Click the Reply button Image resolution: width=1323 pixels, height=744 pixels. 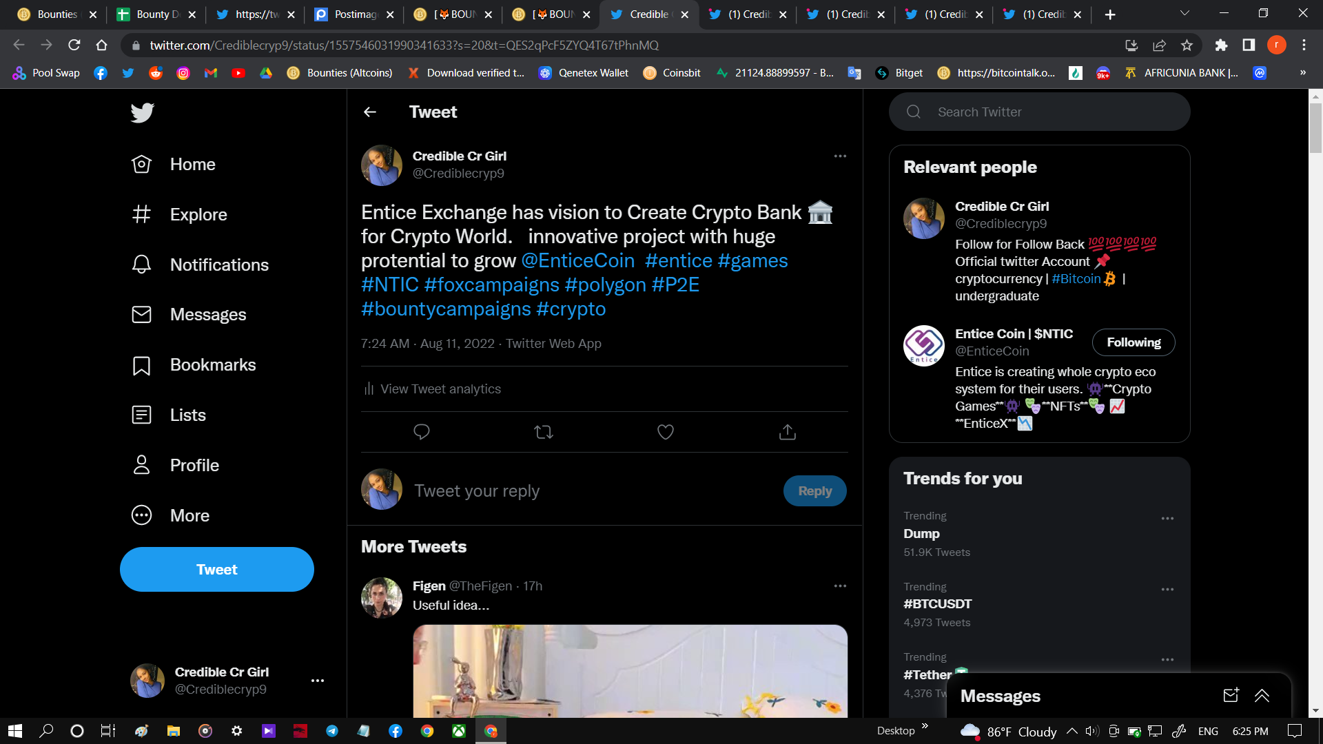tap(815, 491)
